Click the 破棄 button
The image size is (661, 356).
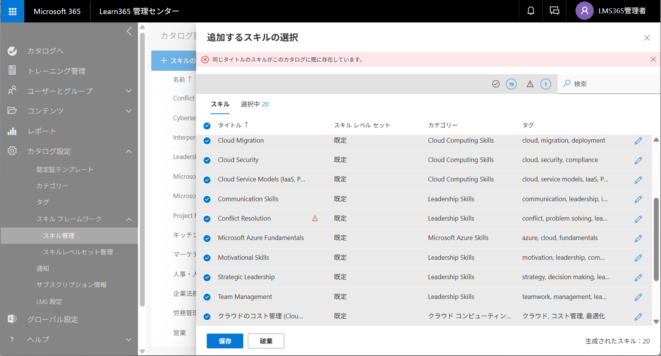pos(266,341)
